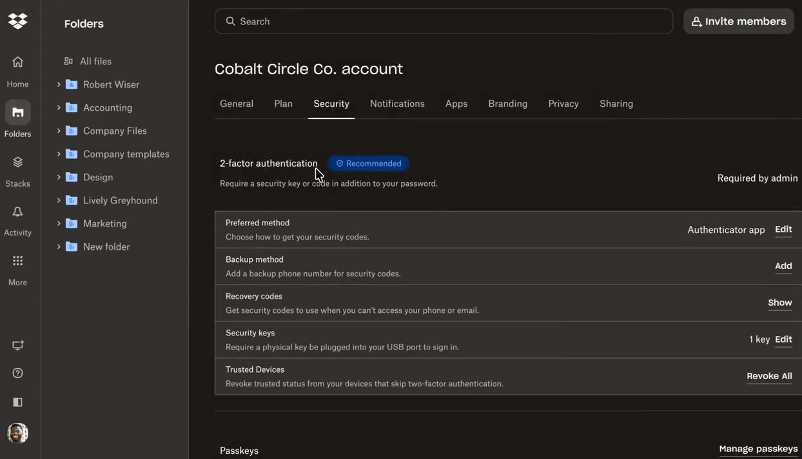Open the help question mark icon
Viewport: 802px width, 459px height.
coord(17,373)
